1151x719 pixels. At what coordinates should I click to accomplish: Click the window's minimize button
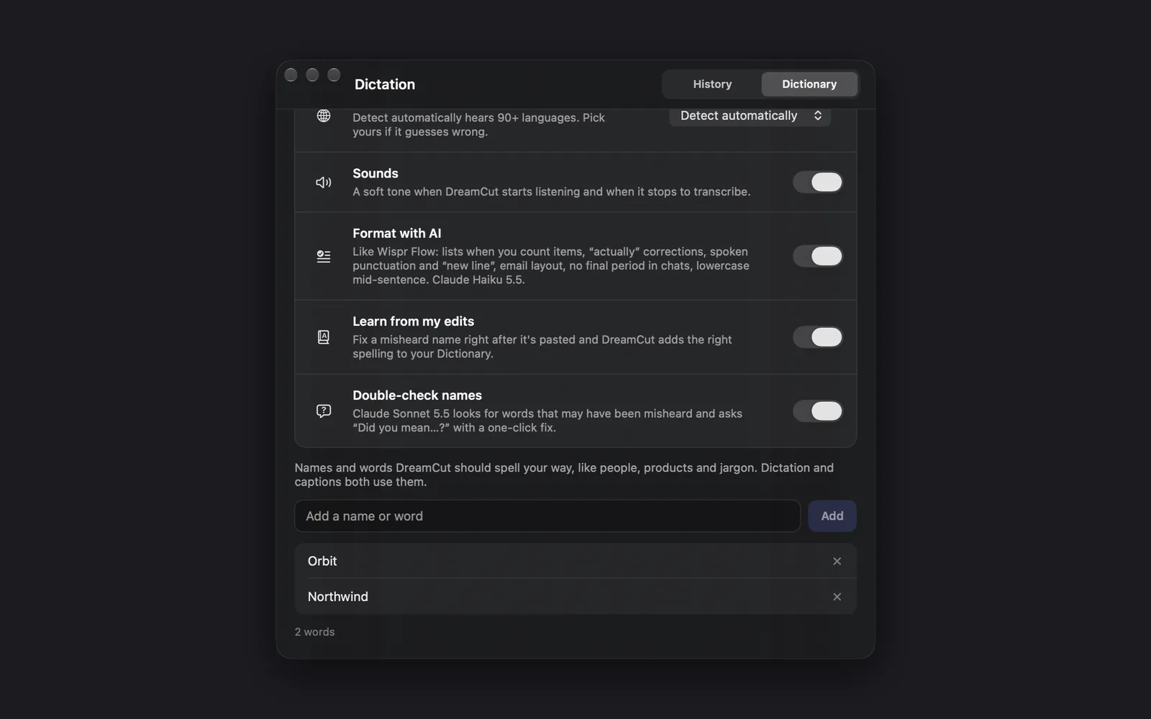pyautogui.click(x=312, y=75)
